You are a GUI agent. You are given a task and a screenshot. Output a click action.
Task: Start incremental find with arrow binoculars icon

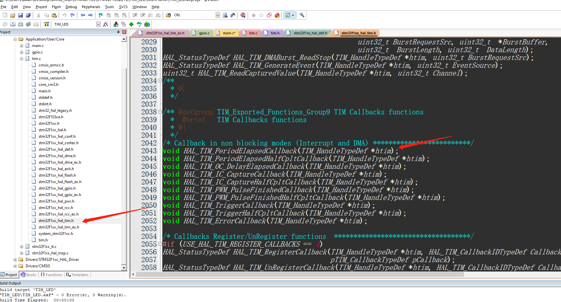233,15
